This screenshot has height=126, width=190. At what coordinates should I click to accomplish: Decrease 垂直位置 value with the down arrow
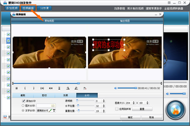click(x=104, y=112)
